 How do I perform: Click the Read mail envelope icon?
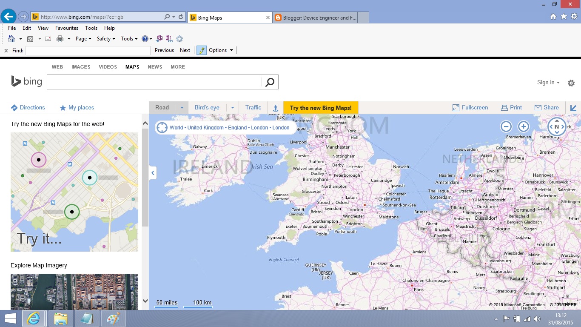pos(48,39)
